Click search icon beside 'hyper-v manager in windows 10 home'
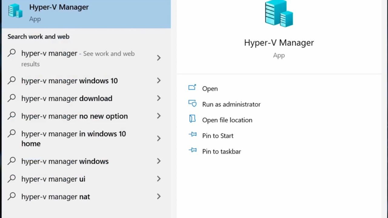The width and height of the screenshot is (388, 218). click(12, 133)
